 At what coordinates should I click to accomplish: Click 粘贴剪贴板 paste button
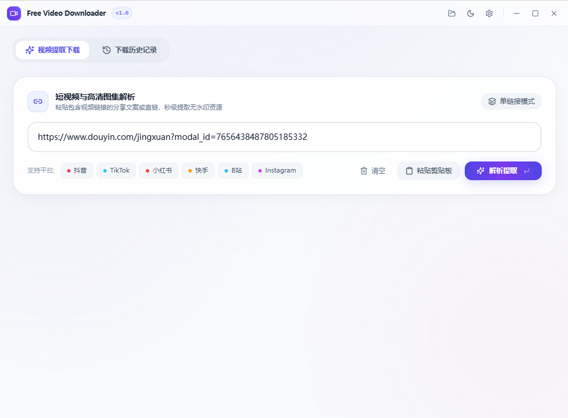tap(429, 171)
